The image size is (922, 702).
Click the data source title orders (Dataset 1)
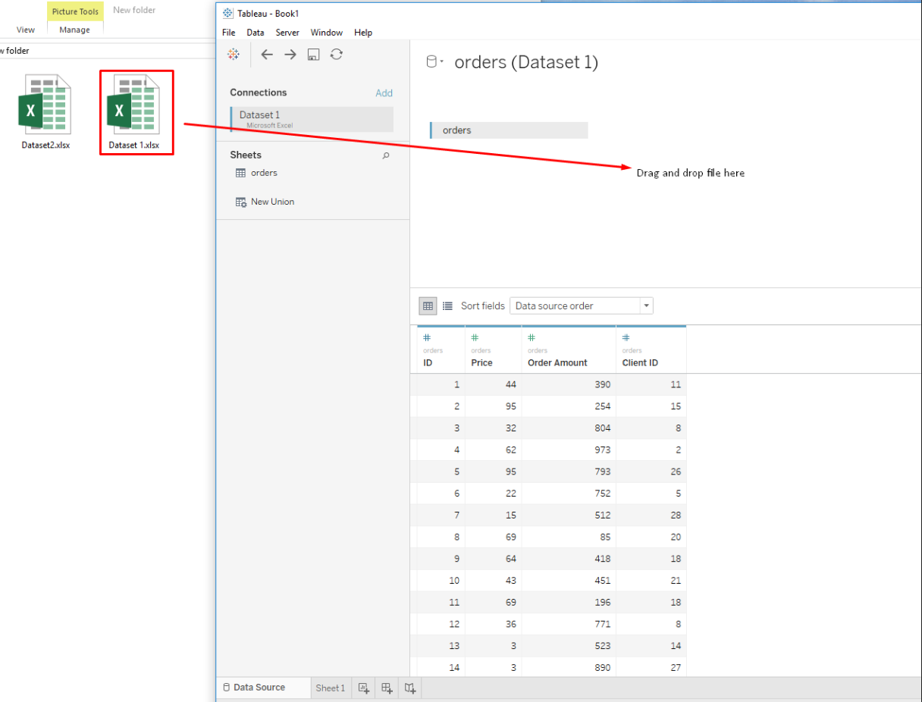pyautogui.click(x=526, y=62)
